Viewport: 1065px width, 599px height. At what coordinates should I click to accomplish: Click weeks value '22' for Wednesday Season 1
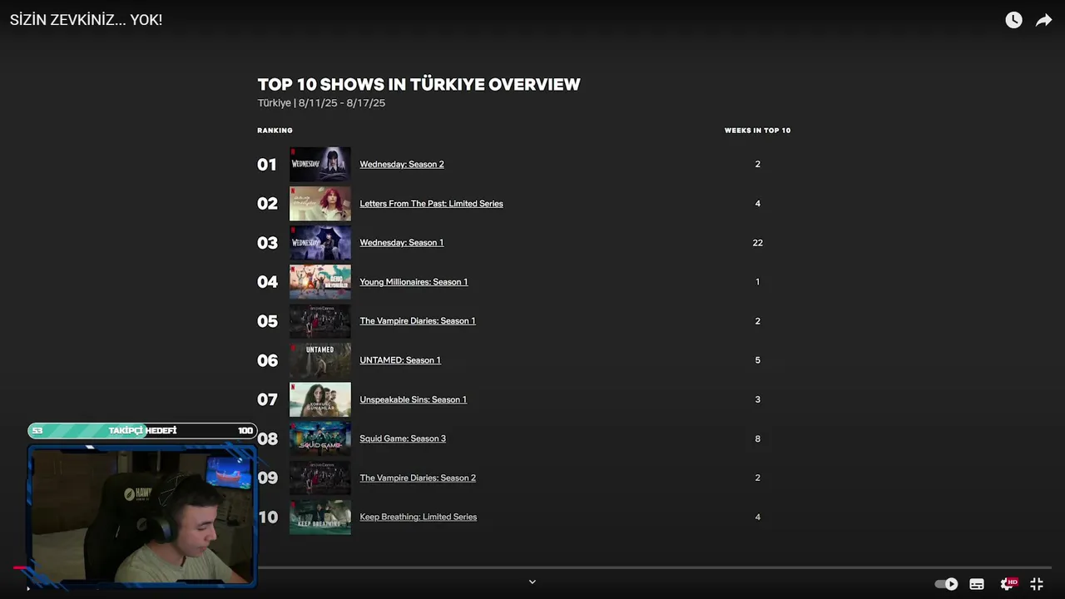click(x=757, y=242)
